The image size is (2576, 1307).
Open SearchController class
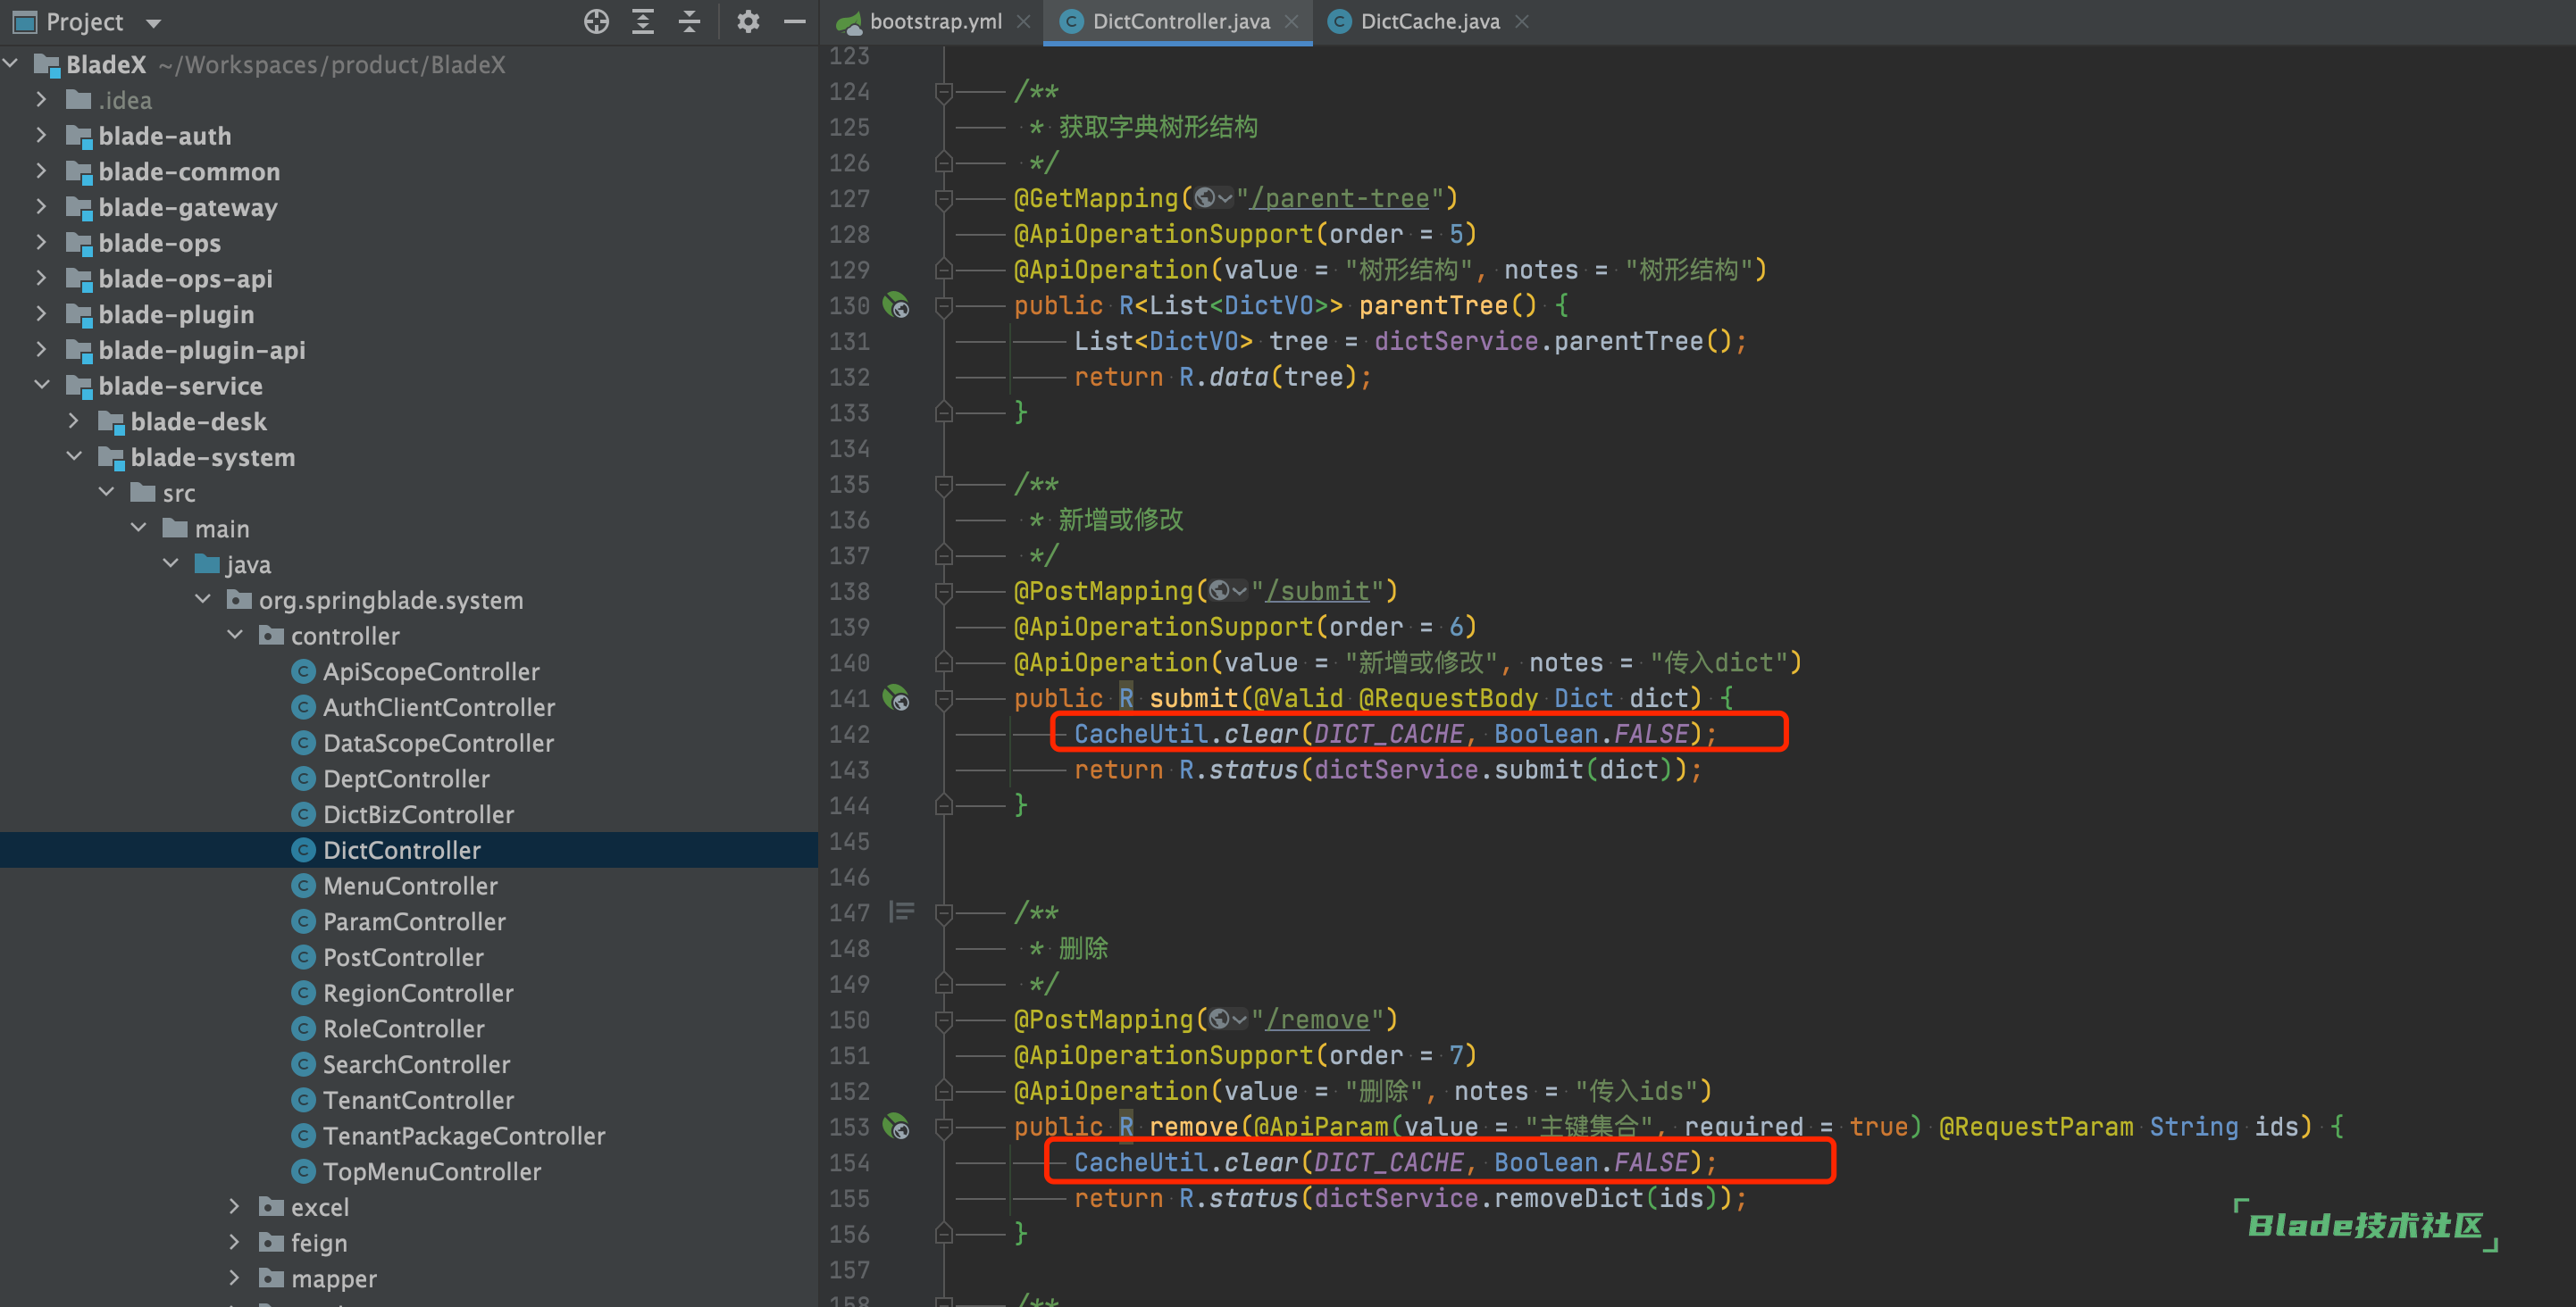pos(416,1064)
